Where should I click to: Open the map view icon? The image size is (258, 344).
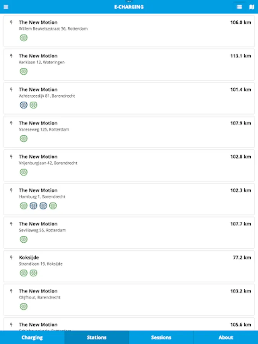tap(252, 7)
